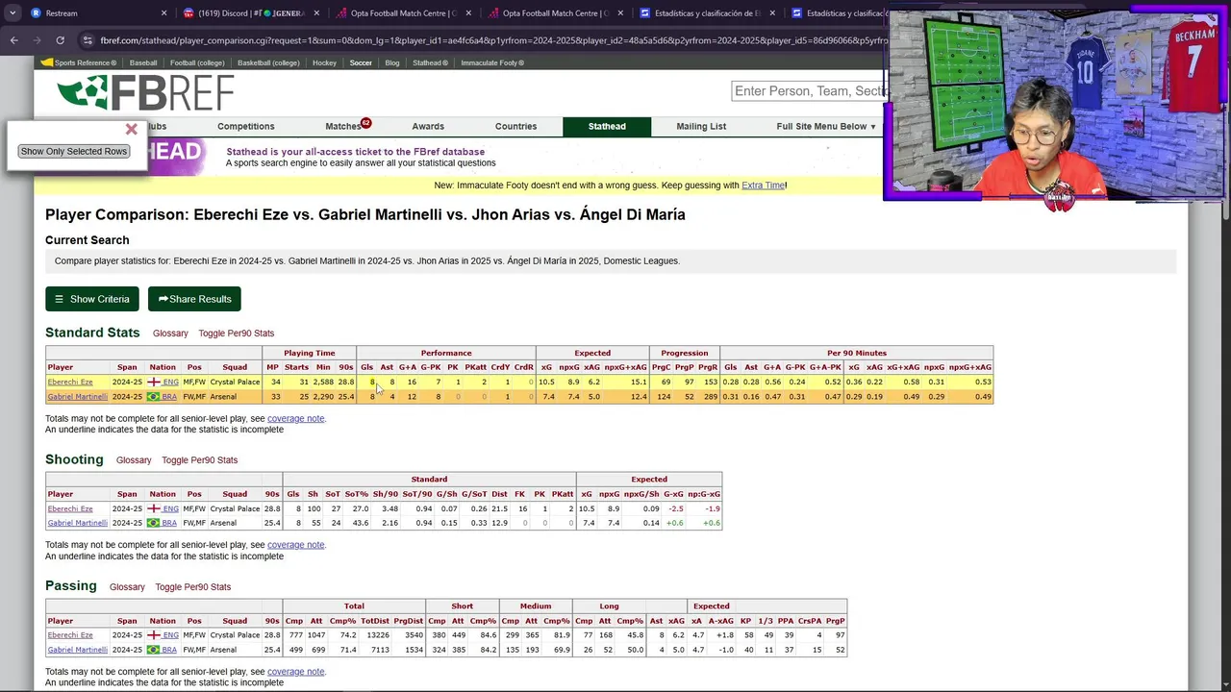This screenshot has width=1231, height=692.
Task: Click the ENG nation link in Standard Stats
Action: click(x=170, y=382)
